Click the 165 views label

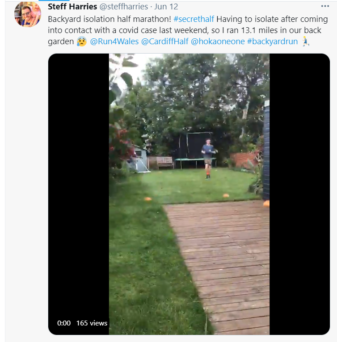(x=92, y=323)
